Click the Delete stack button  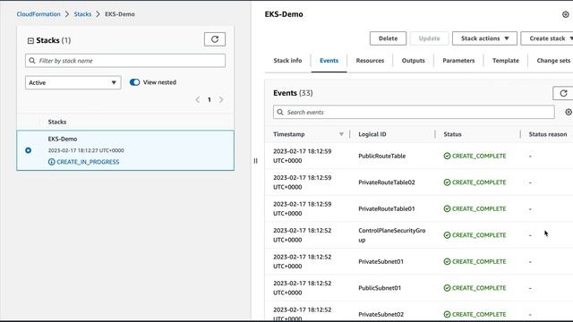pyautogui.click(x=388, y=38)
